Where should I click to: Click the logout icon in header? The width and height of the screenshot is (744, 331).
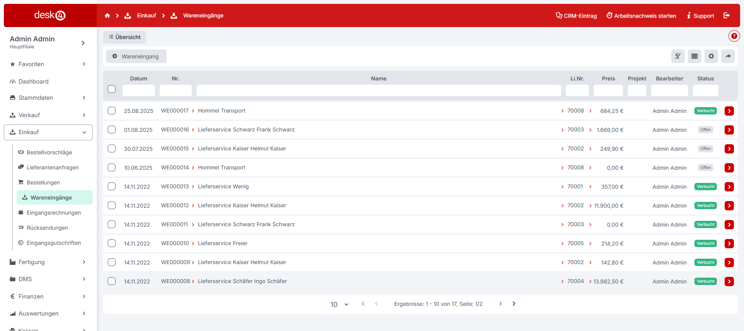727,15
